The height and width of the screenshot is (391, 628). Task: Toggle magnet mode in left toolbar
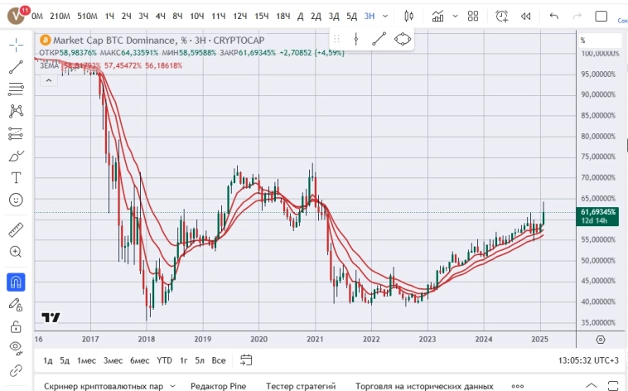tap(16, 282)
